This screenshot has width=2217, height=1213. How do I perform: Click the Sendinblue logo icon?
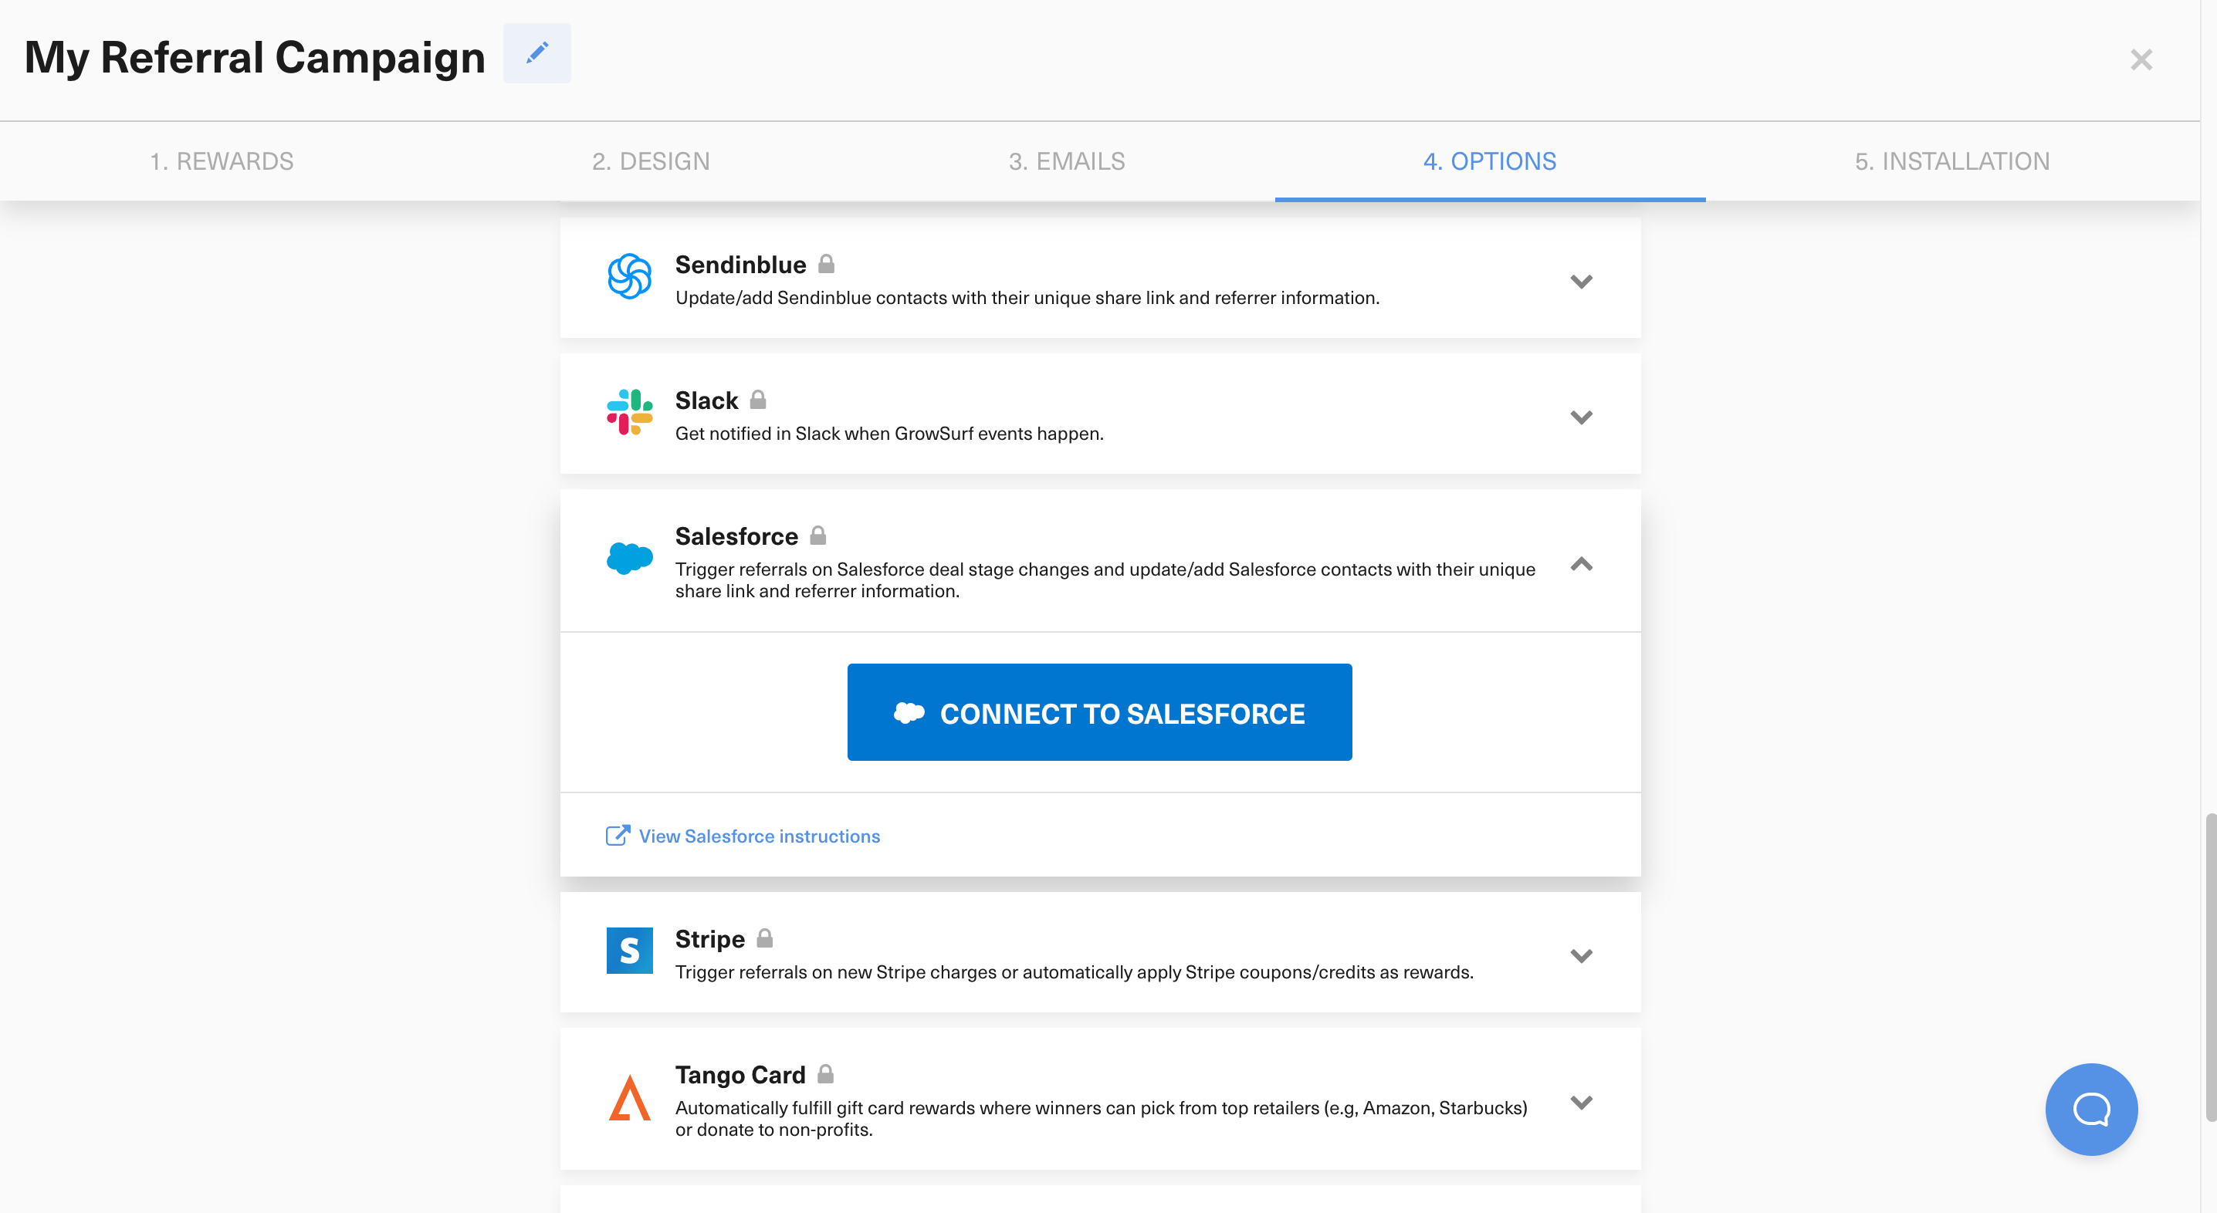pyautogui.click(x=629, y=277)
